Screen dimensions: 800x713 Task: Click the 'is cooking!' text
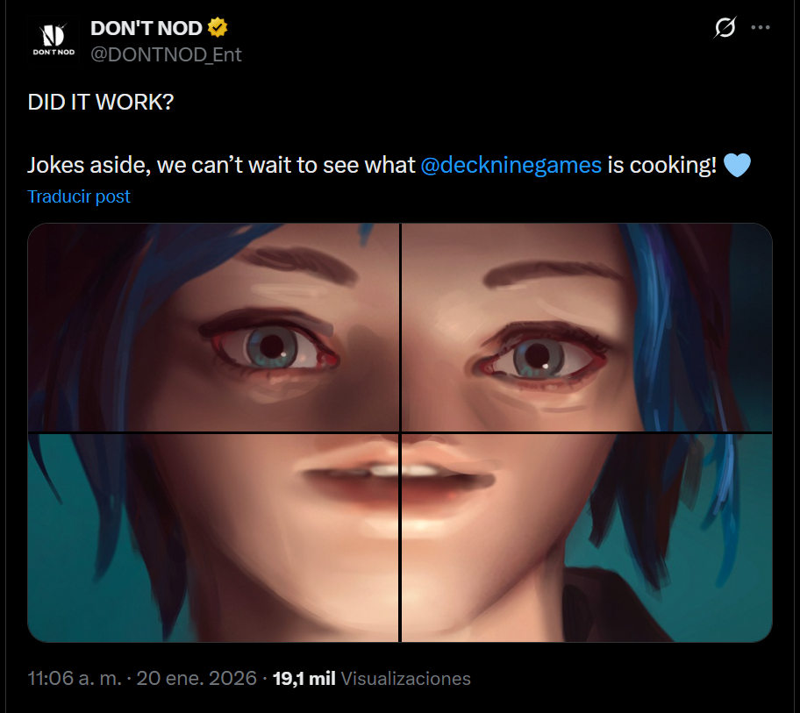click(662, 165)
